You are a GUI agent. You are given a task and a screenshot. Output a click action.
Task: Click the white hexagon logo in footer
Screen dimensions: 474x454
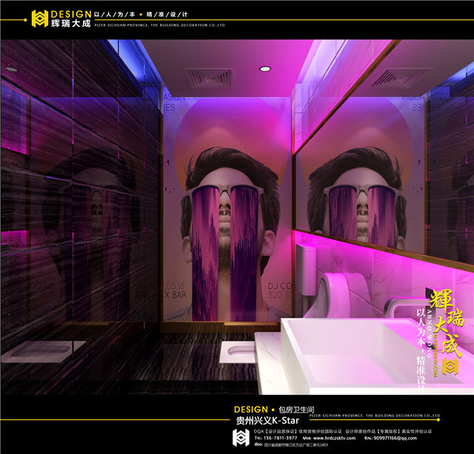coord(241,438)
